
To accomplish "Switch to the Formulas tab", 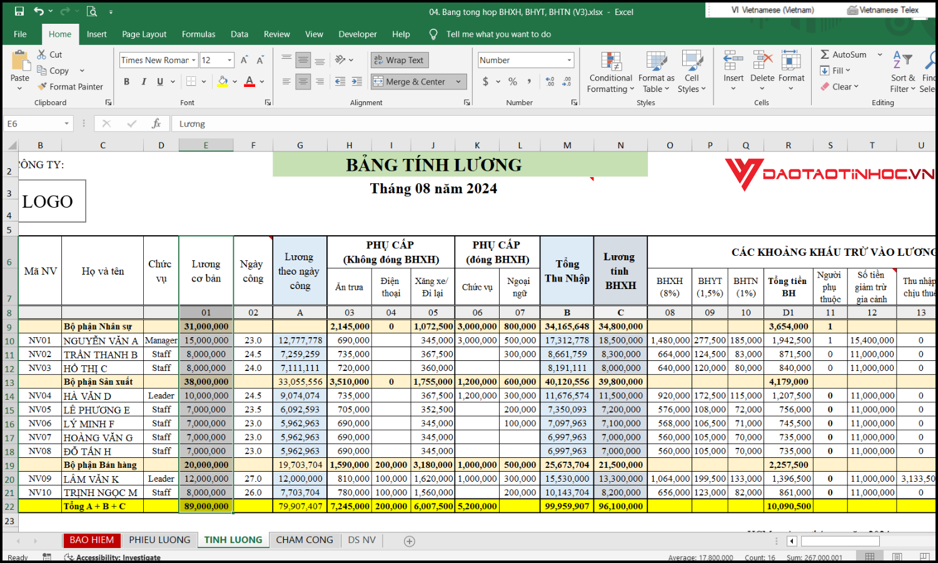I will click(198, 34).
